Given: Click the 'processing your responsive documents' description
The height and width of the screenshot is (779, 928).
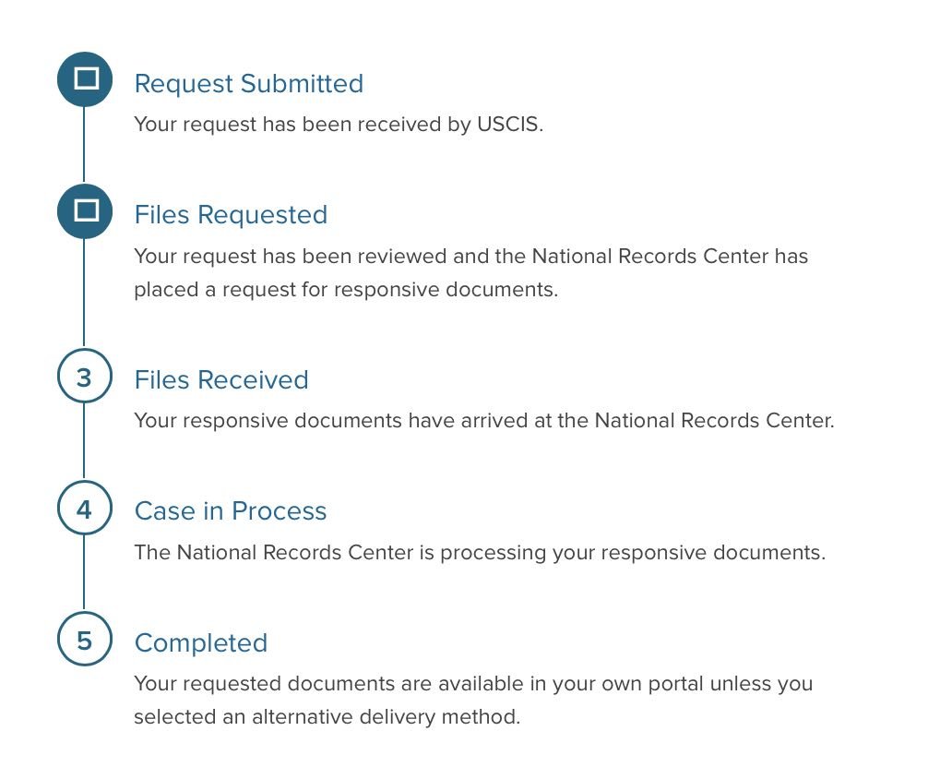Looking at the screenshot, I should (480, 552).
